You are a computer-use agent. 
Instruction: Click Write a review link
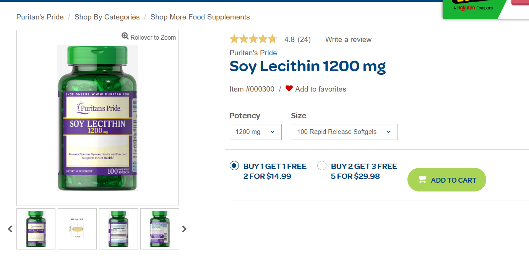[348, 40]
